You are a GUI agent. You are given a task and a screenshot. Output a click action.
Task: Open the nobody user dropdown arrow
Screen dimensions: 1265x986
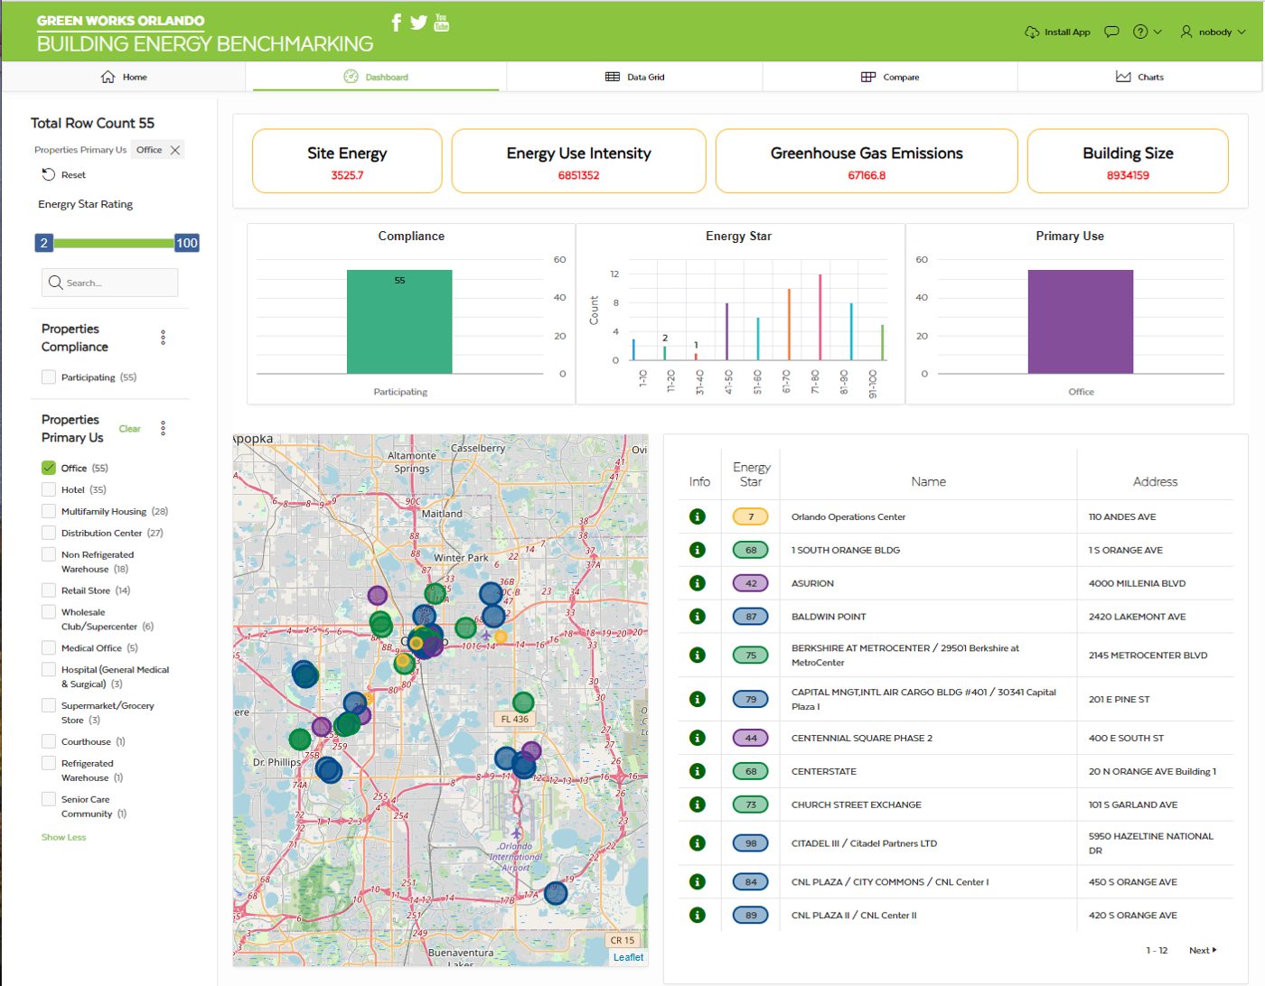[1242, 32]
